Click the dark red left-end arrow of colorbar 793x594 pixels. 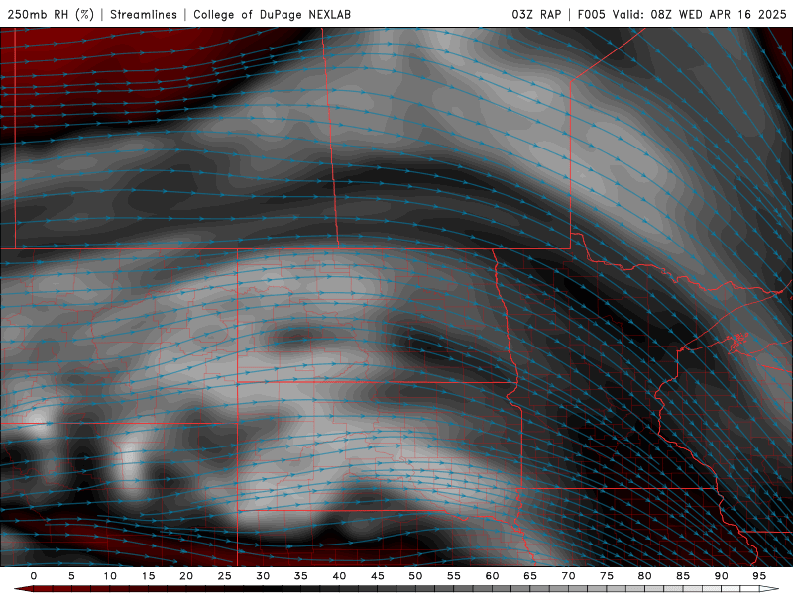coord(23,589)
